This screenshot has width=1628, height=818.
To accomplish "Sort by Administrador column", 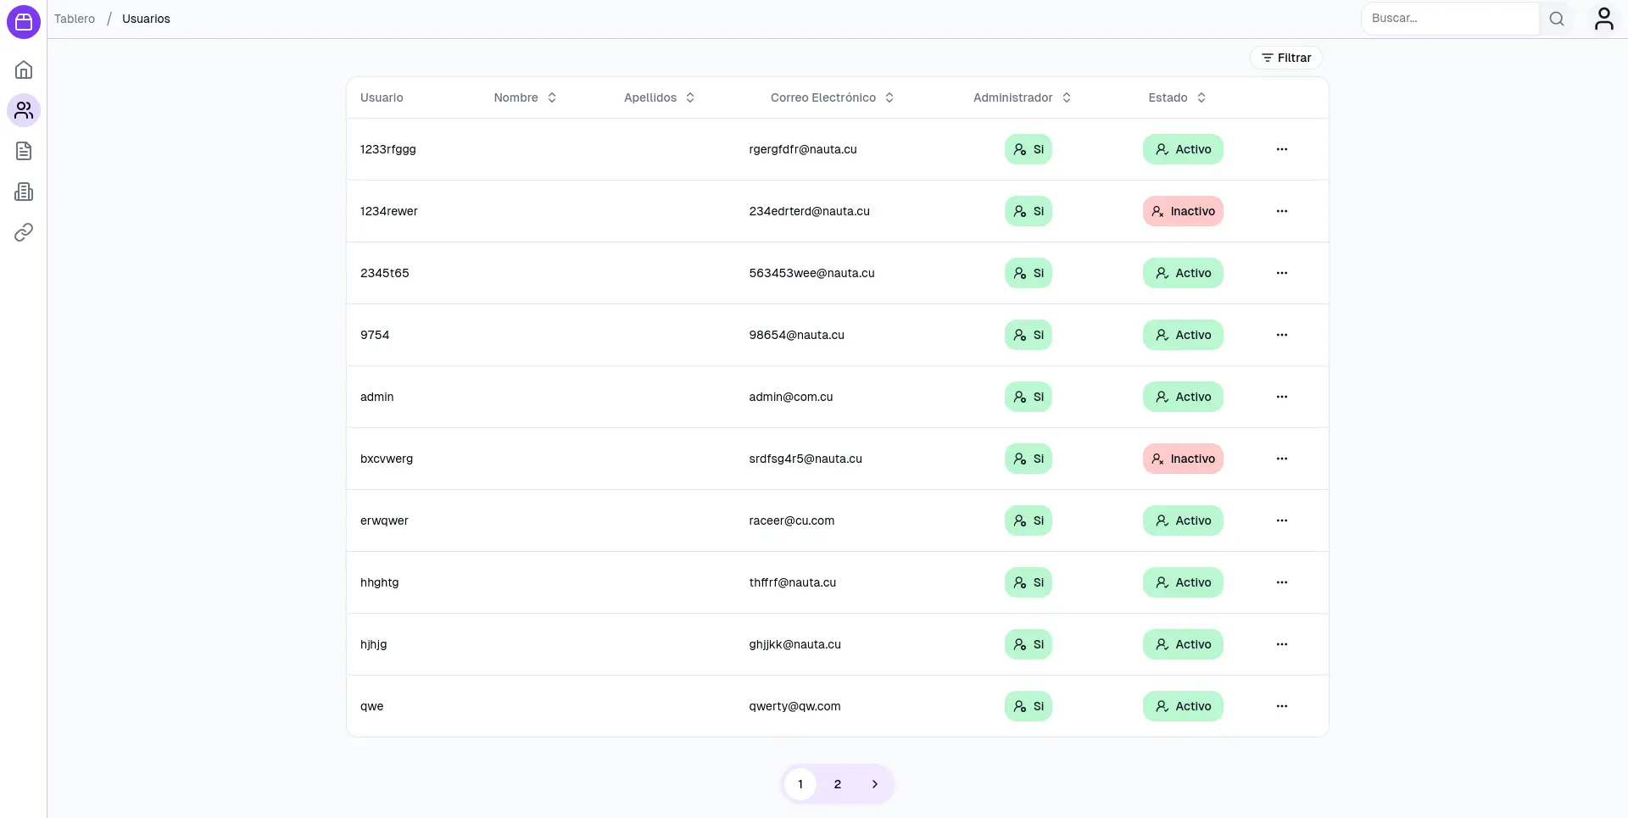I will tap(1022, 97).
